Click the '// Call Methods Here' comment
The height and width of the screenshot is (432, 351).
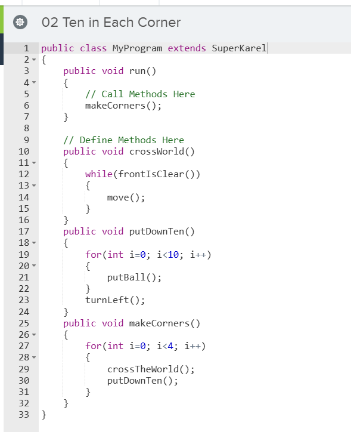(140, 94)
